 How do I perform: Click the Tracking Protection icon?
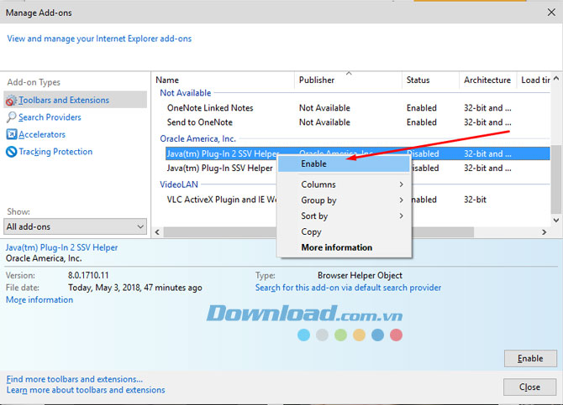coord(12,152)
